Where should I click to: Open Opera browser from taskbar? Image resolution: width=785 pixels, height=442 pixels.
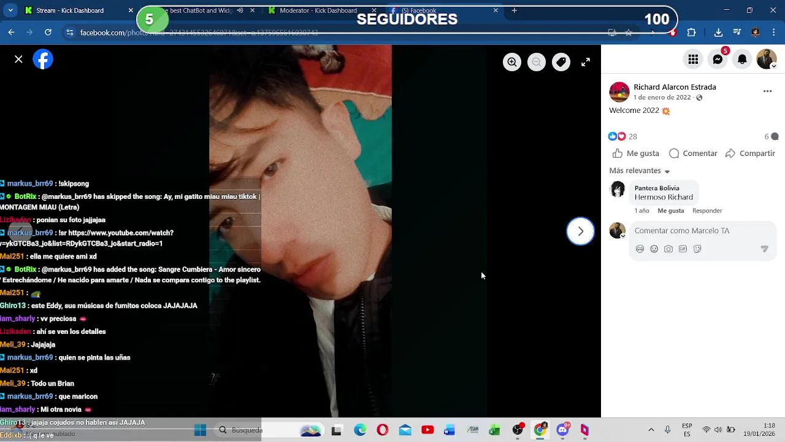point(383,430)
